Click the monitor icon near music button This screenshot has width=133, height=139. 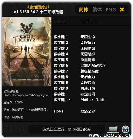pyautogui.click(x=113, y=129)
